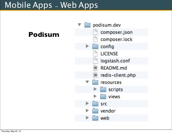This screenshot has width=172, height=133.
Task: Click the logstash.conf file icon
Action: (95, 61)
